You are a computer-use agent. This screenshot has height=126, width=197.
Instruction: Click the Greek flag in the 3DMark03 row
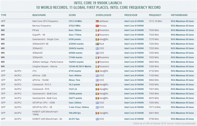pos(97,49)
